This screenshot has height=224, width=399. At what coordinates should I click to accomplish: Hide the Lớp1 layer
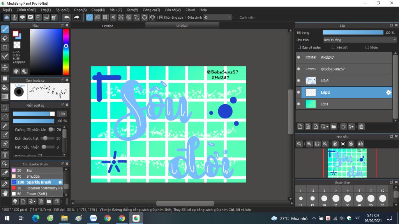pyautogui.click(x=299, y=104)
